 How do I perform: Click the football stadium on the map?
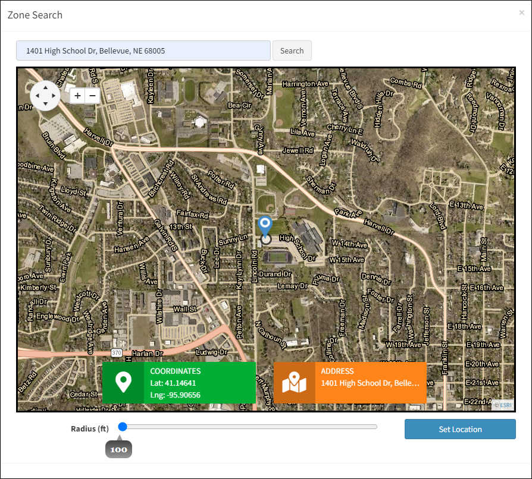(x=277, y=257)
